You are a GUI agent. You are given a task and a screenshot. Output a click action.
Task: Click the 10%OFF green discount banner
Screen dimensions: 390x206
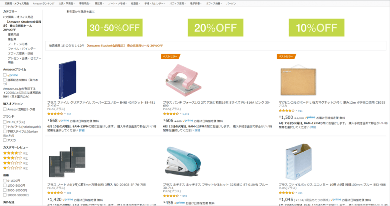point(316,27)
